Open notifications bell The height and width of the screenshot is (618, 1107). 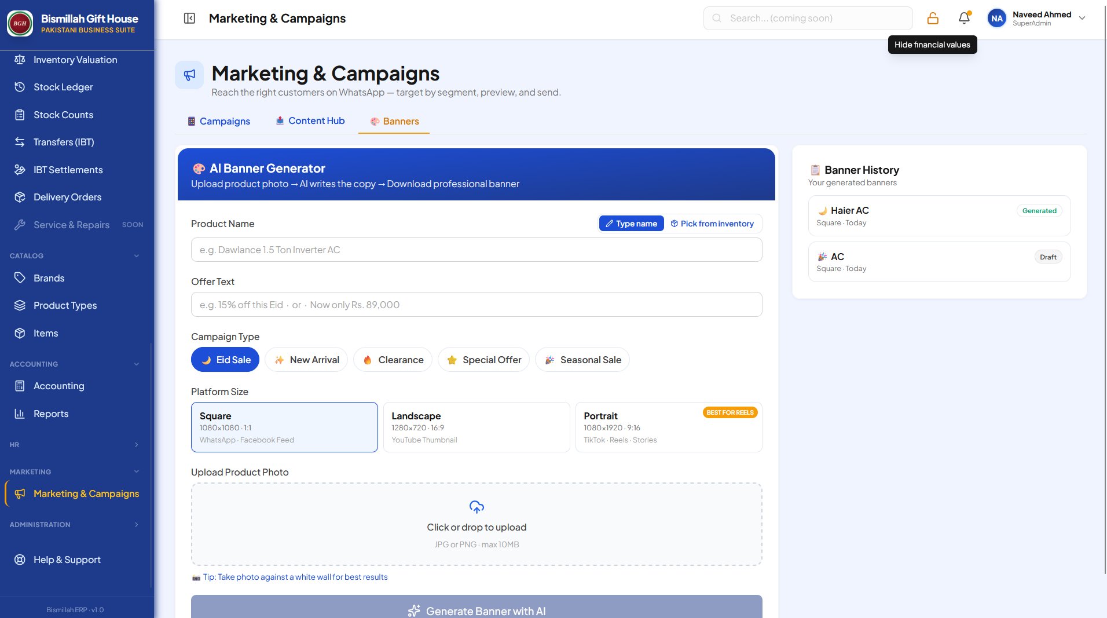[964, 19]
